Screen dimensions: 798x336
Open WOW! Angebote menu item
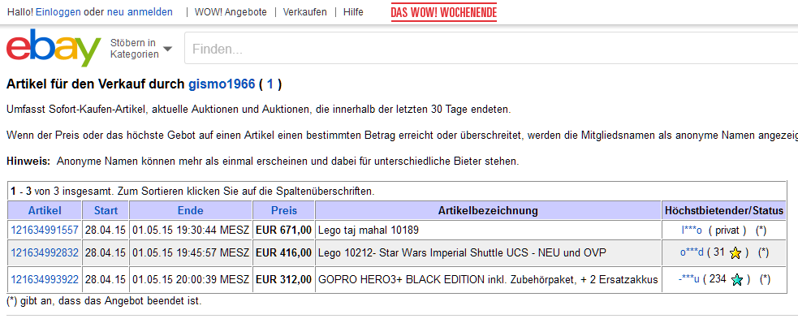[x=231, y=12]
